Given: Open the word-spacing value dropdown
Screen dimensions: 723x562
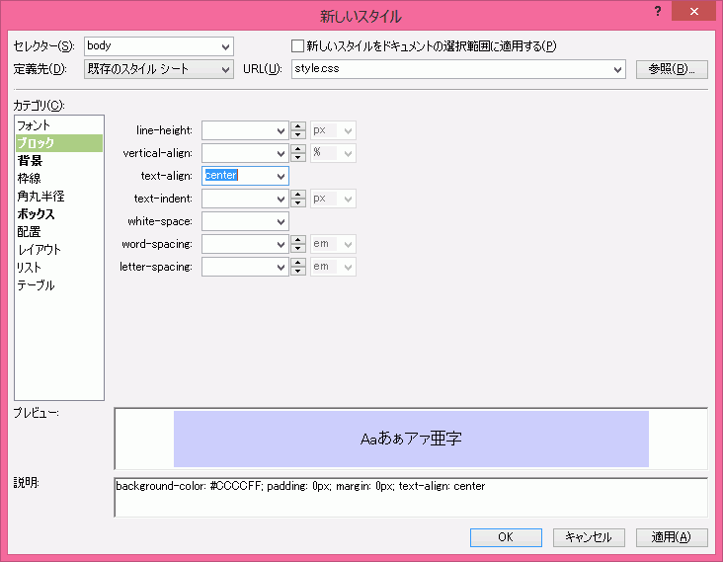Looking at the screenshot, I should click(281, 244).
